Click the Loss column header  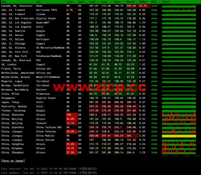pos(70,2)
